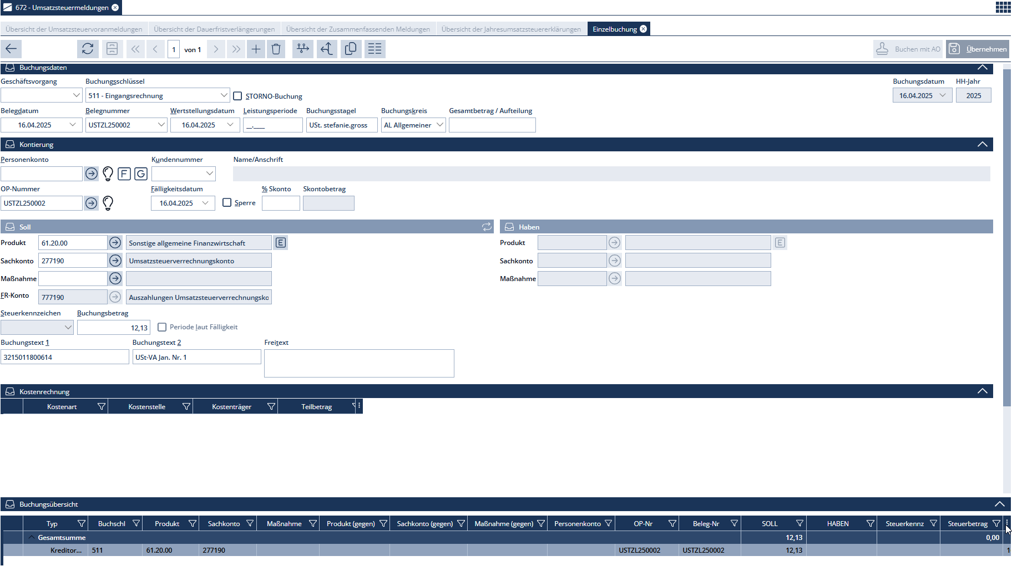Open the Buchungskreis dropdown

[439, 125]
